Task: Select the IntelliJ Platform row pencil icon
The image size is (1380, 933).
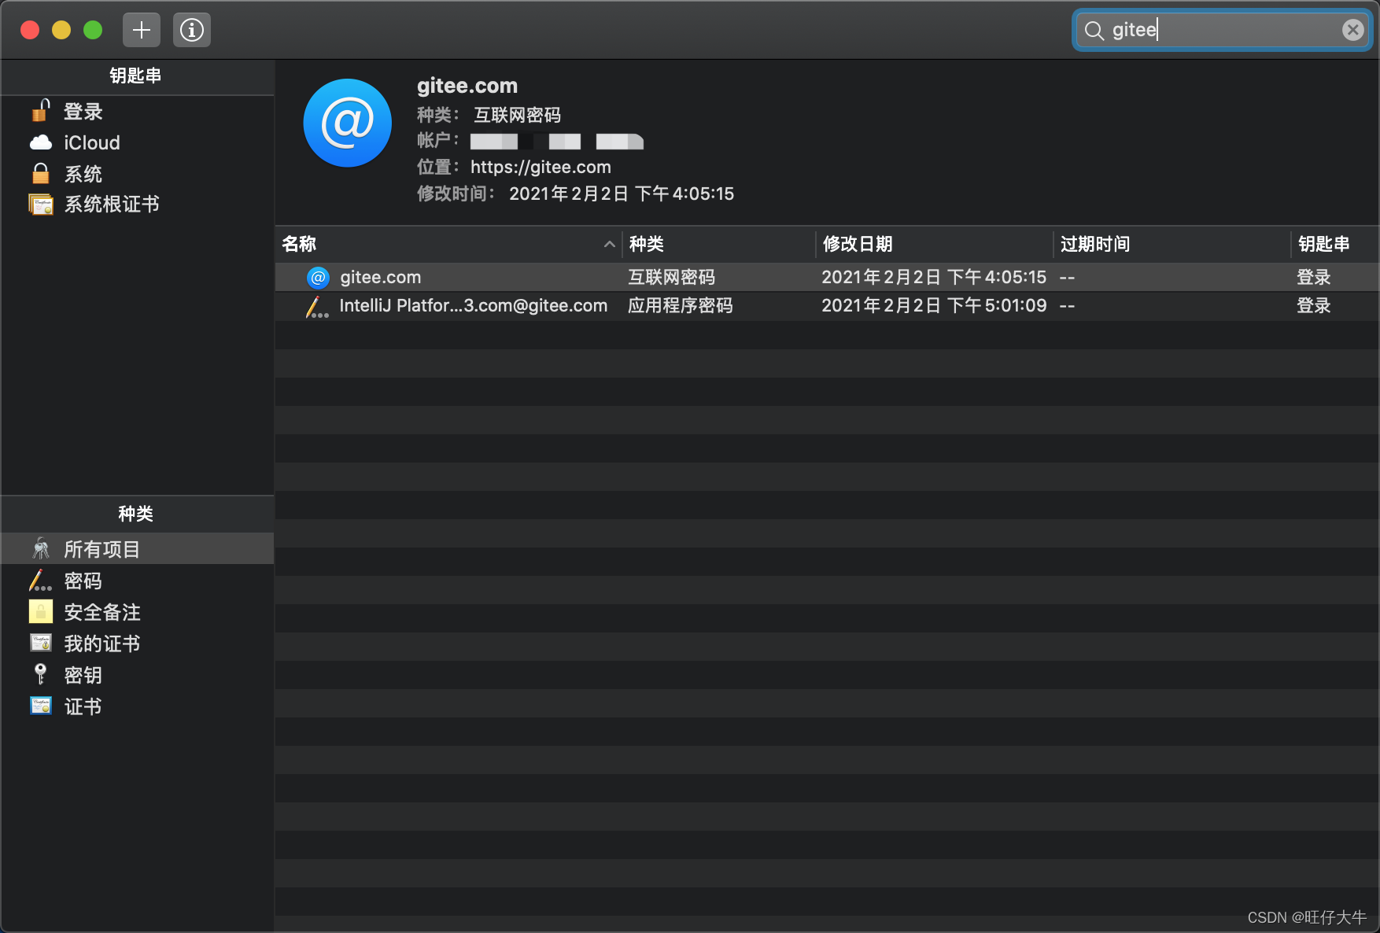Action: 317,306
